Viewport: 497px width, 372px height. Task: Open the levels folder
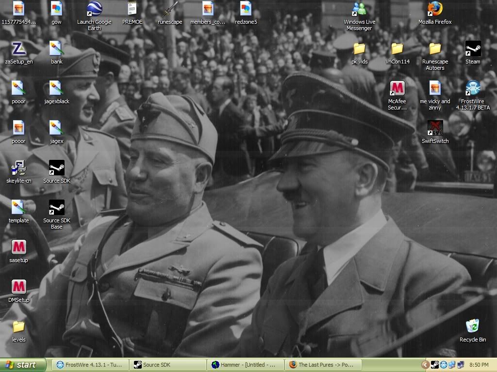[x=19, y=326]
